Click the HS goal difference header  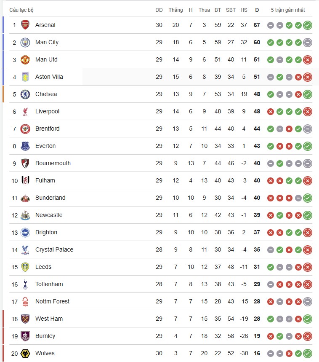pos(244,10)
